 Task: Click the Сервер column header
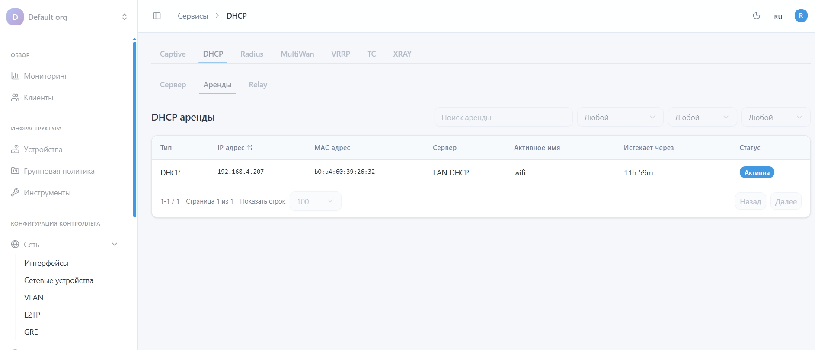point(444,148)
